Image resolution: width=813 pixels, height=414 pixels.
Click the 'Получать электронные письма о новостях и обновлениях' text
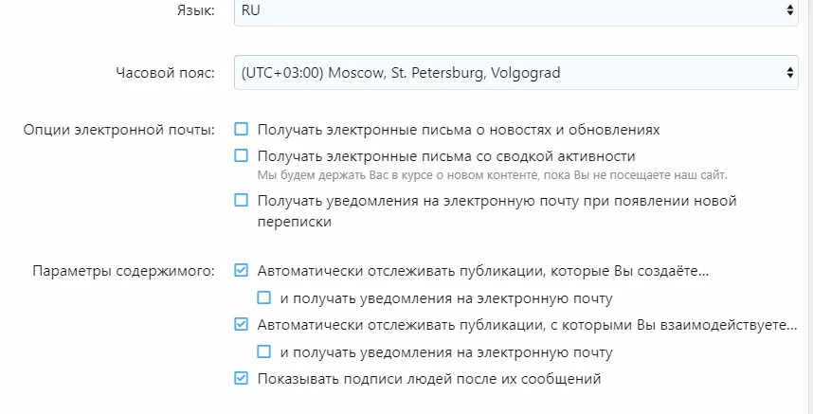click(x=459, y=129)
